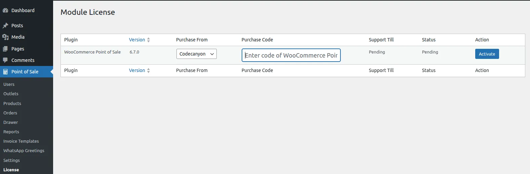
Task: Go to the Outlets submenu page
Action: (x=11, y=94)
